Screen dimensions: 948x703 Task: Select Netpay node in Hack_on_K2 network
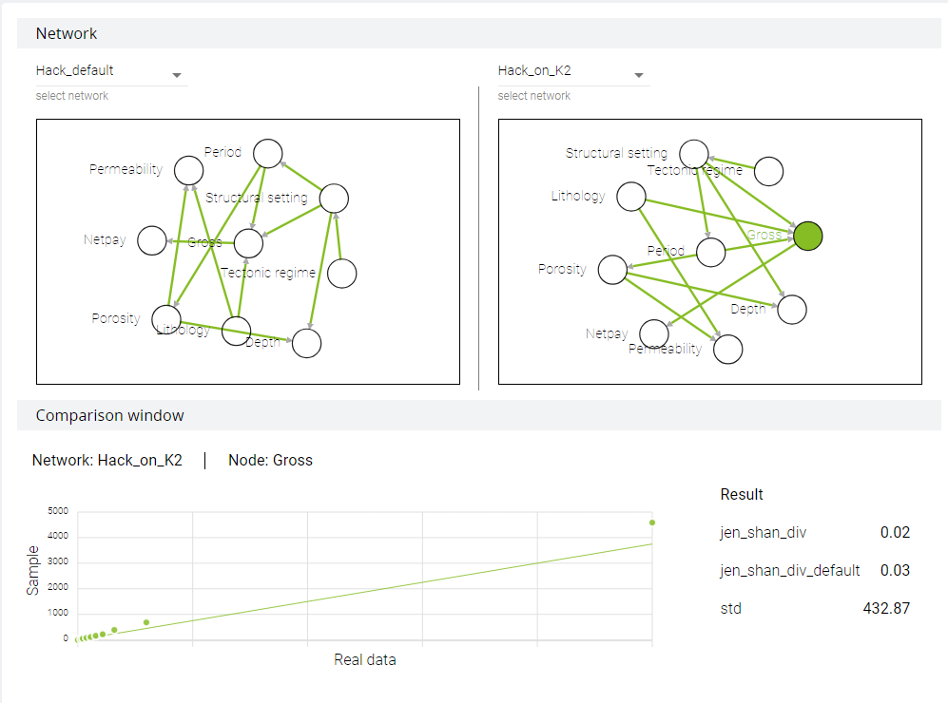coord(654,334)
